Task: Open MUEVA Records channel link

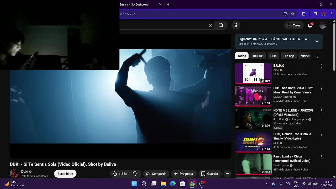Action: (283, 97)
